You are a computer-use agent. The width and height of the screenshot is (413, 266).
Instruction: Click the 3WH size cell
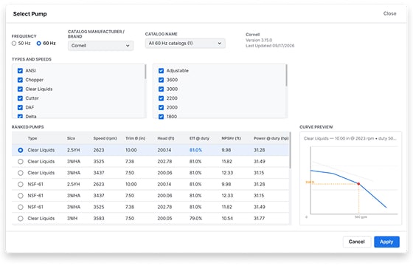72,218
